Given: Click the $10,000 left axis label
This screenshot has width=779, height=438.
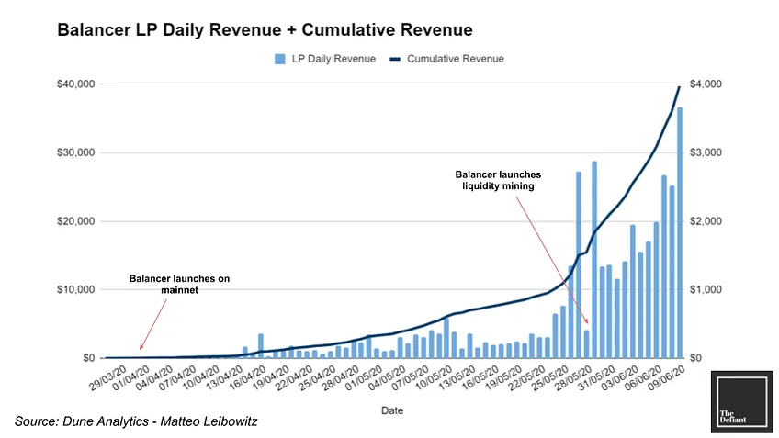Looking at the screenshot, I should [75, 289].
